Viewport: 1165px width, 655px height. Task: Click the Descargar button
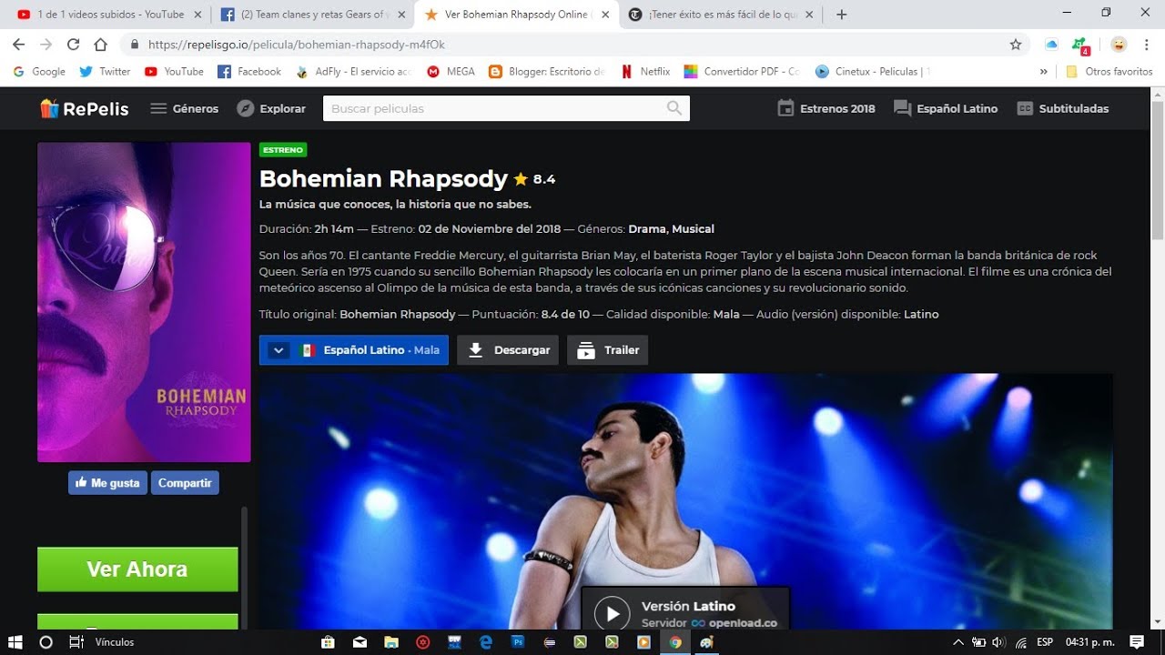[x=508, y=350]
